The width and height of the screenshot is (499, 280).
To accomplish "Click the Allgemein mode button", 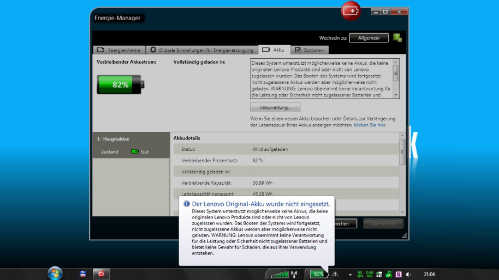I will click(x=369, y=38).
